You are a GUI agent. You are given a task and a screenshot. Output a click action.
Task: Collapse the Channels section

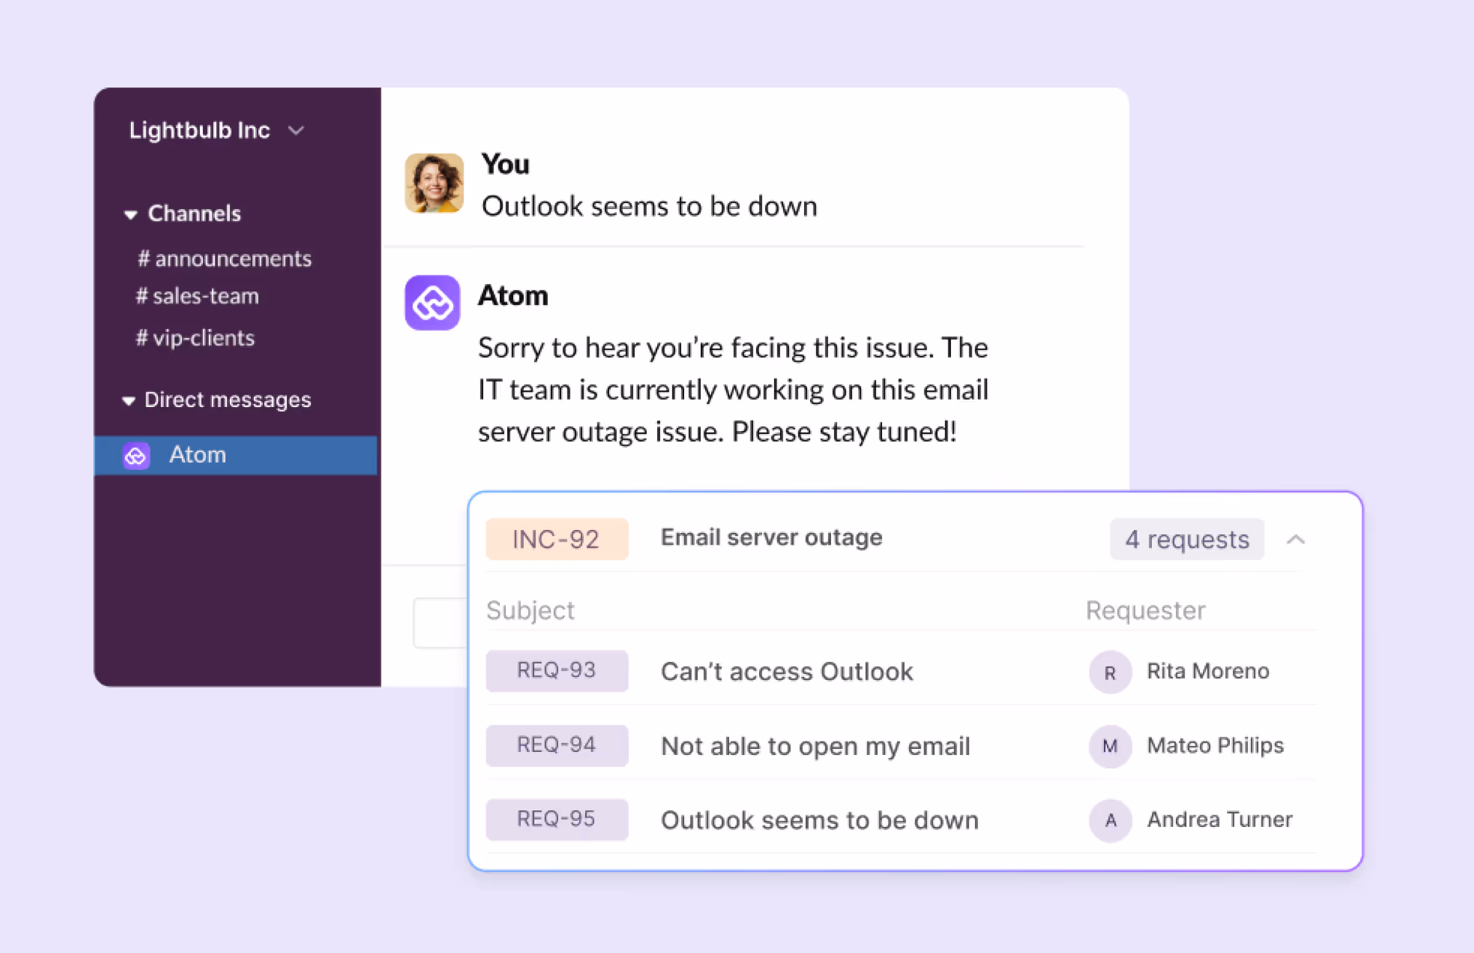point(130,214)
